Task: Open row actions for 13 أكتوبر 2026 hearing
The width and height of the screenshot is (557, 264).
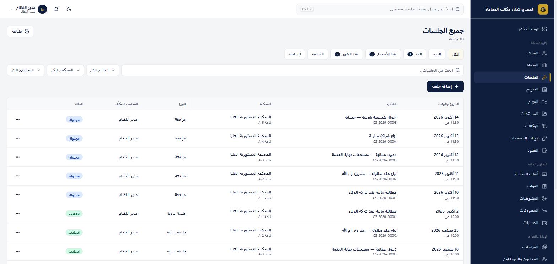Action: point(18,138)
